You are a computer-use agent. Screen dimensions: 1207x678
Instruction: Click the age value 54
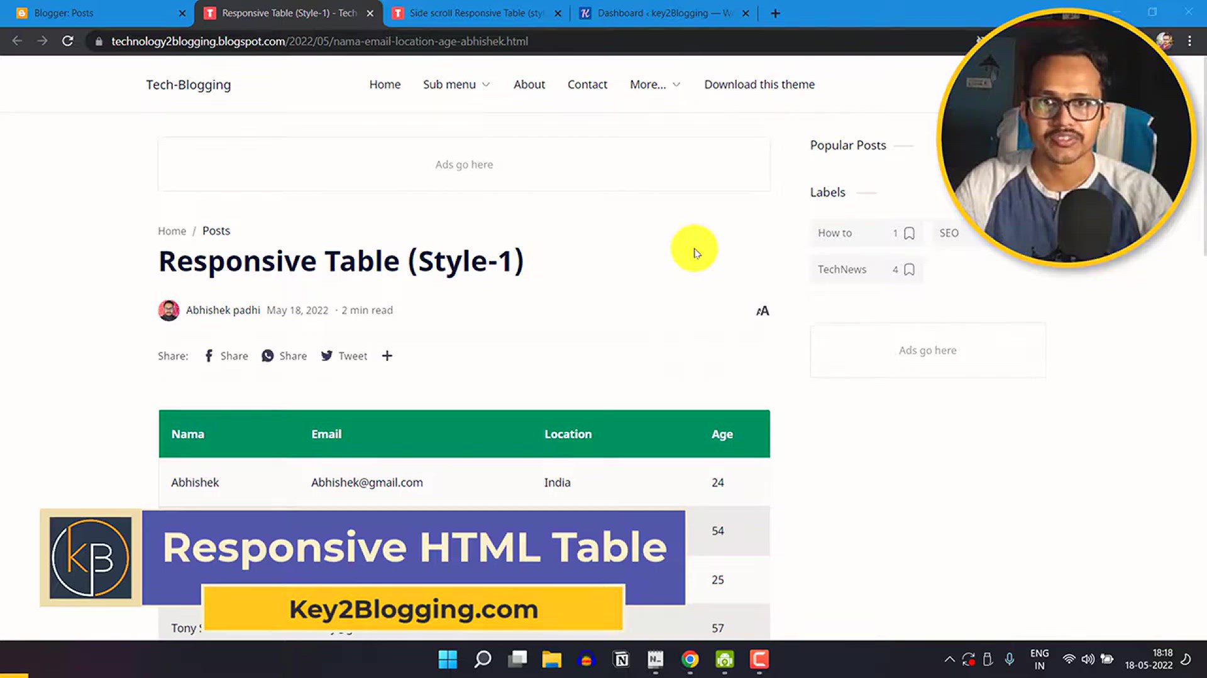click(717, 530)
